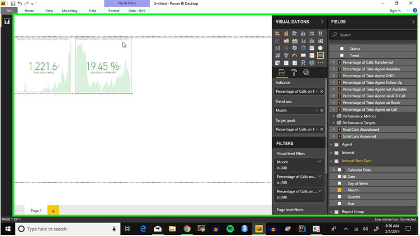Select the Waterfall chart visualization
Viewport: 420px width, 236px height.
point(277,48)
